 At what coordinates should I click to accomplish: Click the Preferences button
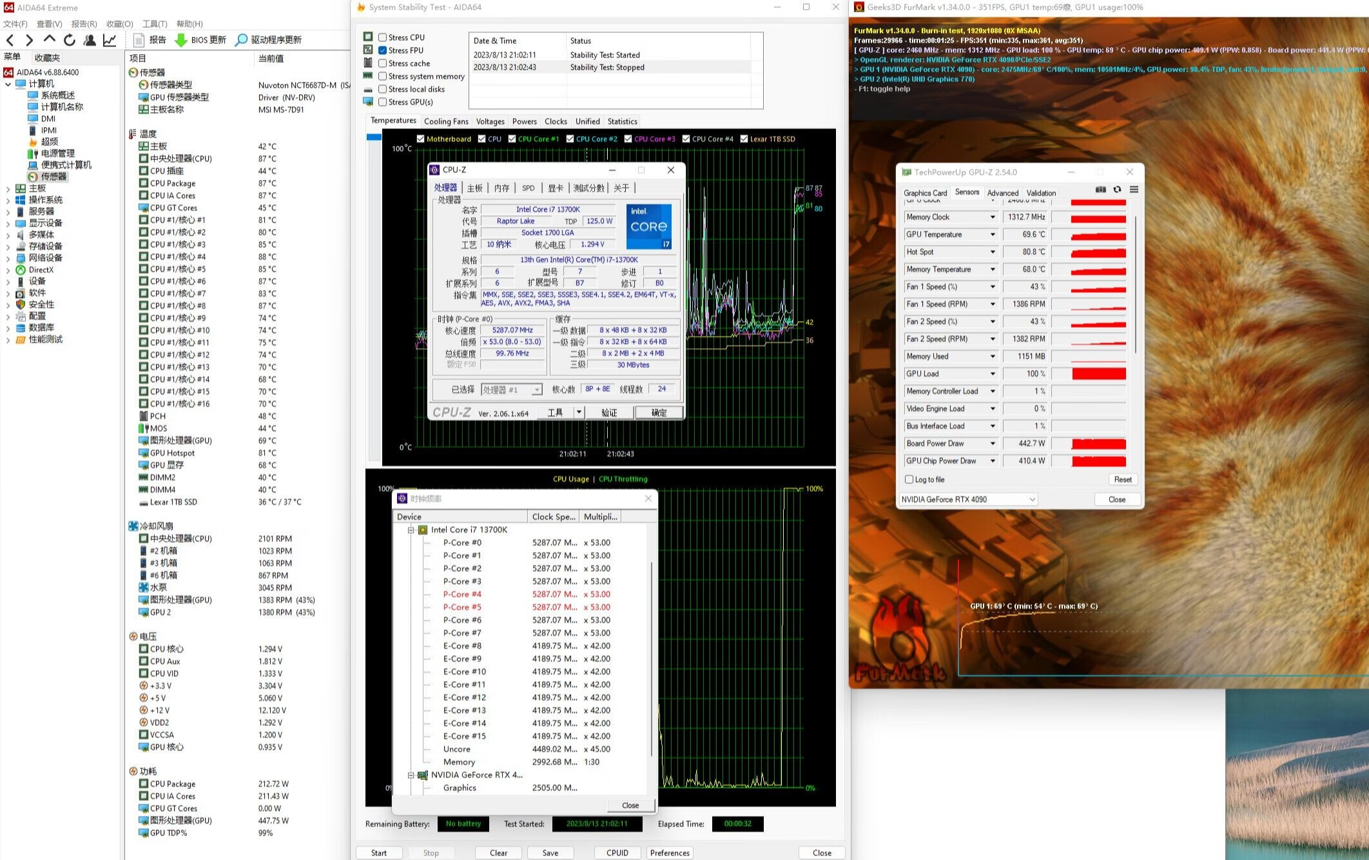click(670, 853)
